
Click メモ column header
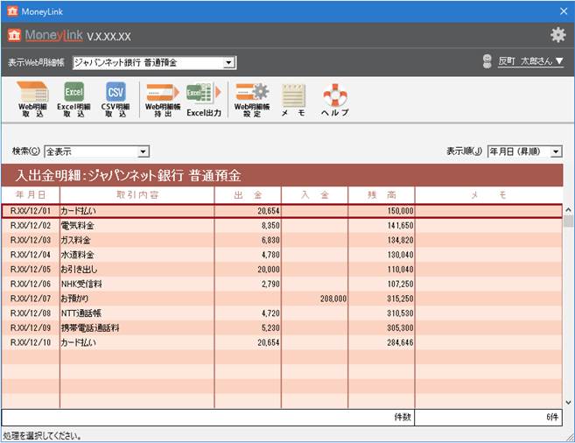(x=489, y=195)
